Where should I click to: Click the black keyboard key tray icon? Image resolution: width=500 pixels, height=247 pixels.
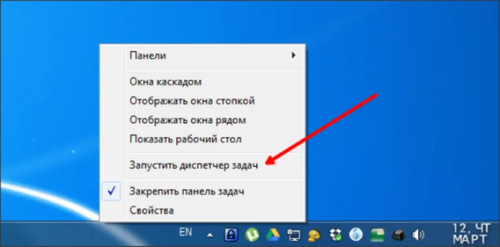click(x=398, y=235)
